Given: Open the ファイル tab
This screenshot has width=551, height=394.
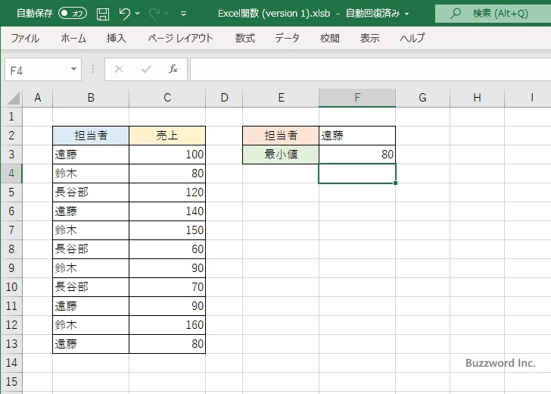Looking at the screenshot, I should coord(25,38).
